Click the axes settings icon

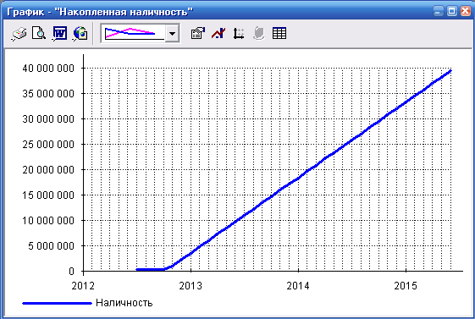point(239,33)
